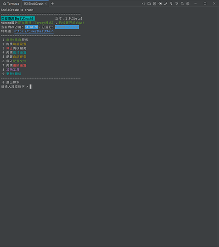Screen dimensions: 219x247
Task: Click the typed command 'crash' on first line
Action: coord(29,10)
